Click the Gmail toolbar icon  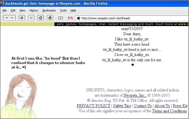tap(70, 18)
